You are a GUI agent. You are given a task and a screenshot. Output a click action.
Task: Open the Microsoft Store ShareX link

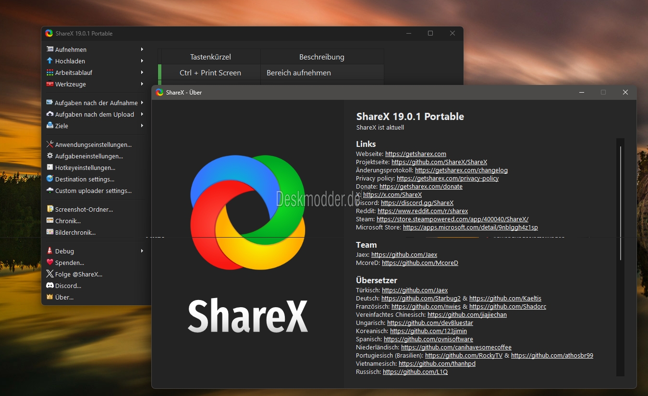tap(470, 227)
